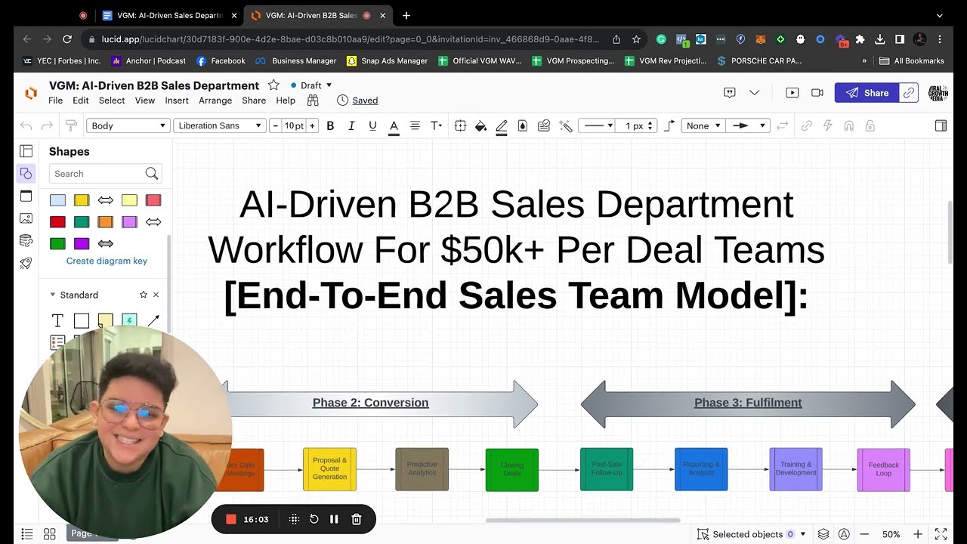Open the Data linking icon in sidebar
The width and height of the screenshot is (967, 544).
click(x=26, y=241)
